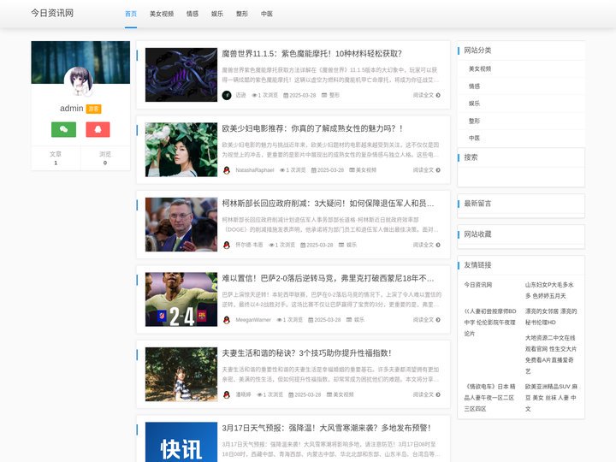Open article 巴萨2-0落后逆转马竞

click(328, 279)
